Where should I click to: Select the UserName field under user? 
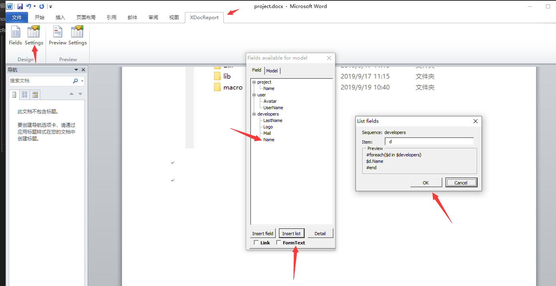273,108
